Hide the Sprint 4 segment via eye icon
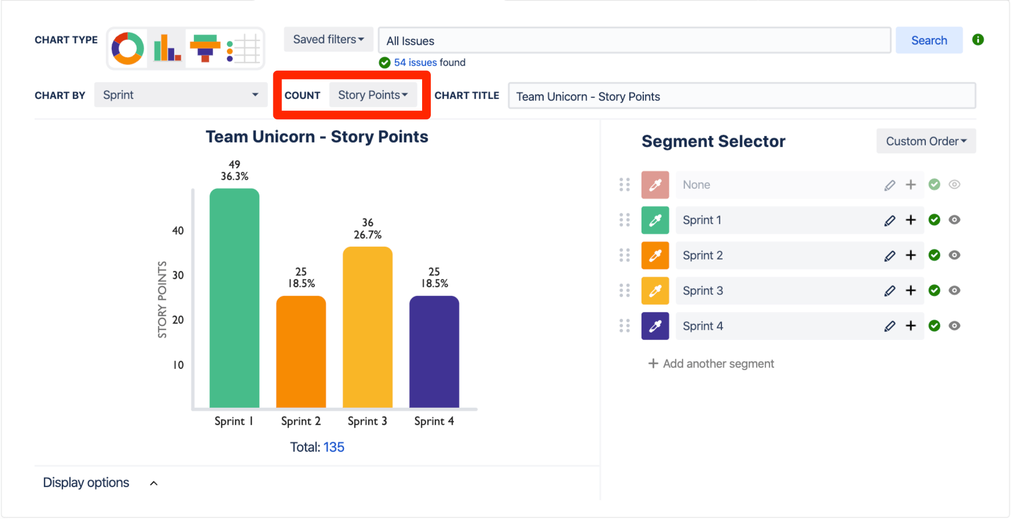The height and width of the screenshot is (519, 1011). (x=954, y=326)
